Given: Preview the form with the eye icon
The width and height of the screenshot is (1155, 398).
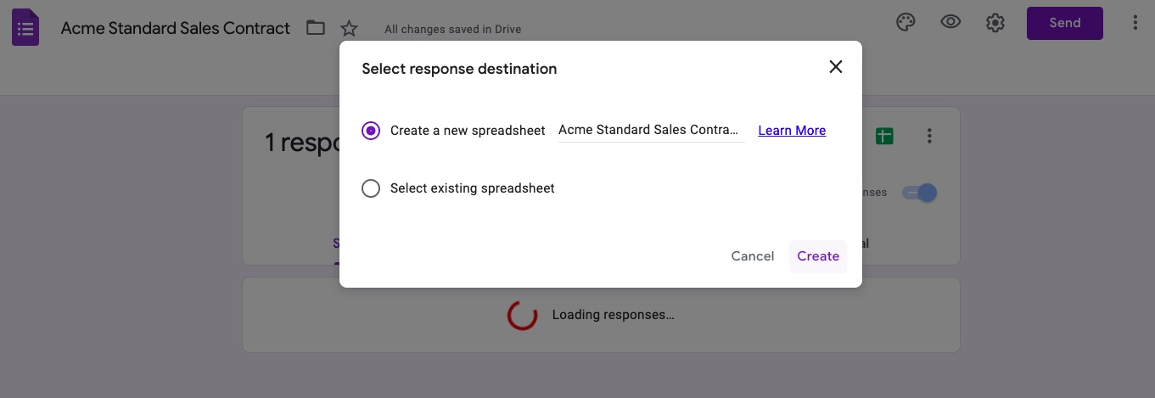Looking at the screenshot, I should tap(950, 23).
